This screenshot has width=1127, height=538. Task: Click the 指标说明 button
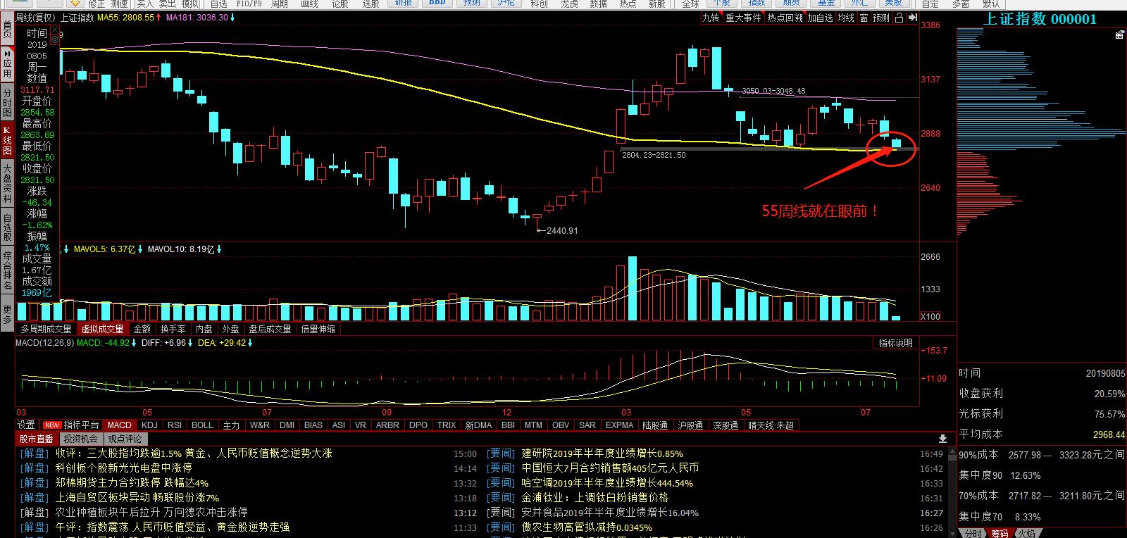coord(895,343)
